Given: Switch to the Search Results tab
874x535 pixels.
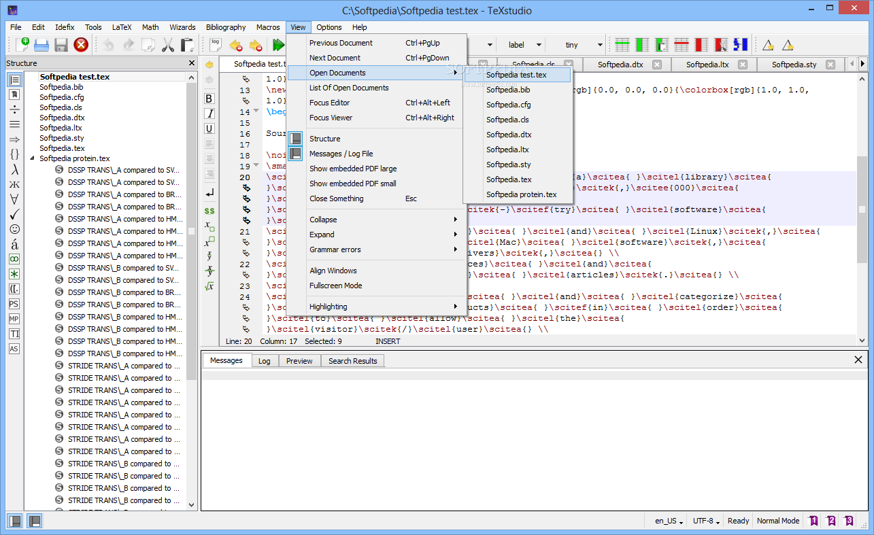Looking at the screenshot, I should (352, 361).
